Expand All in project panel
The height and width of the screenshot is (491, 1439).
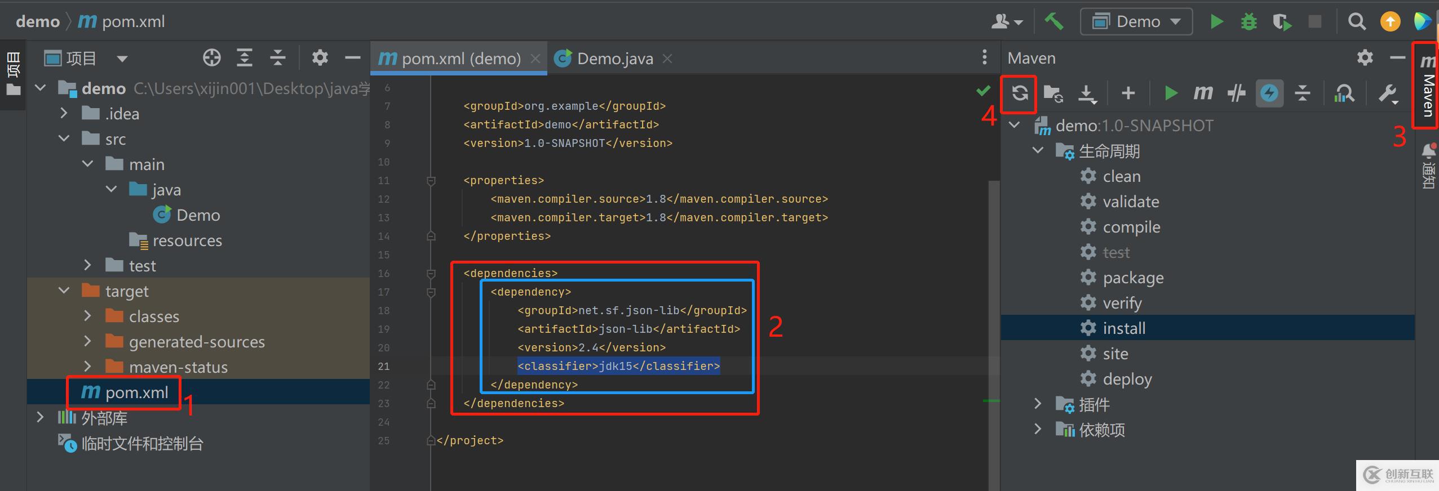pyautogui.click(x=244, y=57)
